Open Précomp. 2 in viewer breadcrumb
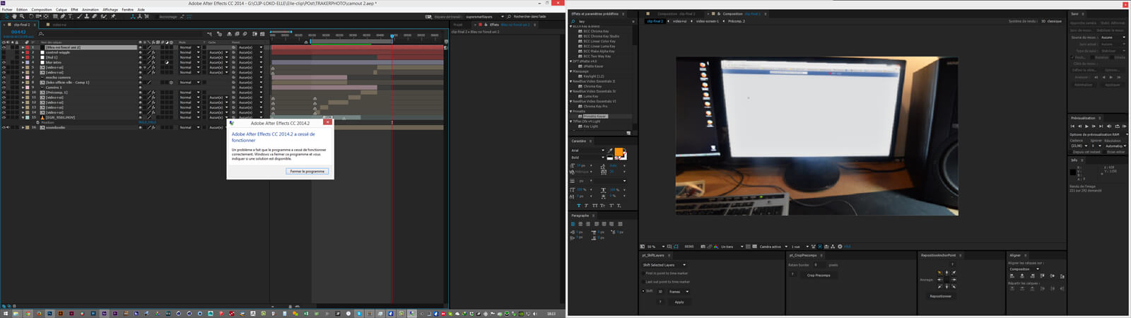Screen dimensions: 1131x318 [736, 21]
